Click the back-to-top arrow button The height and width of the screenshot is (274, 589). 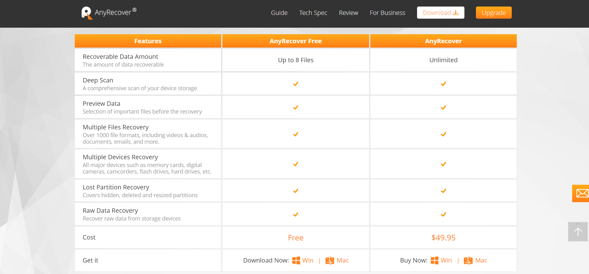(x=578, y=232)
